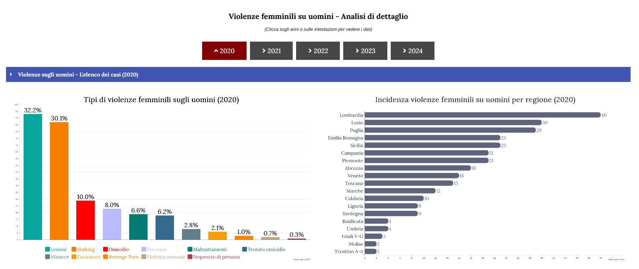The height and width of the screenshot is (269, 639).
Task: Click the blue 6.2% Tentato omicidio bar
Action: (165, 228)
